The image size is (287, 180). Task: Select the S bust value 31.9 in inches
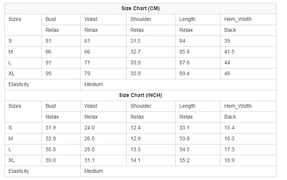[x=51, y=128]
